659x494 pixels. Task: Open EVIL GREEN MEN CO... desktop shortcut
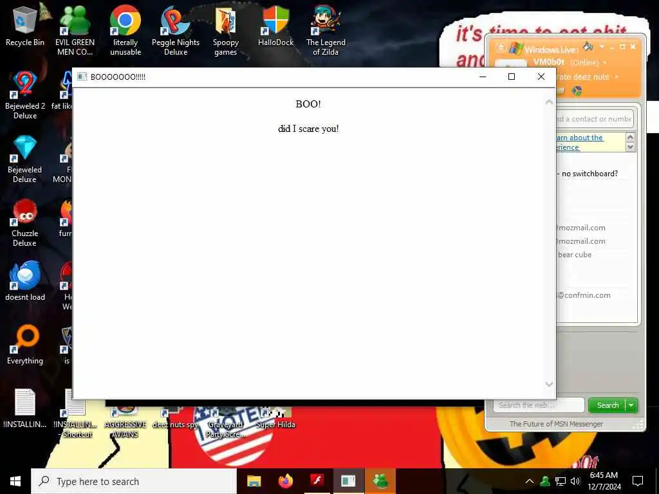75,30
